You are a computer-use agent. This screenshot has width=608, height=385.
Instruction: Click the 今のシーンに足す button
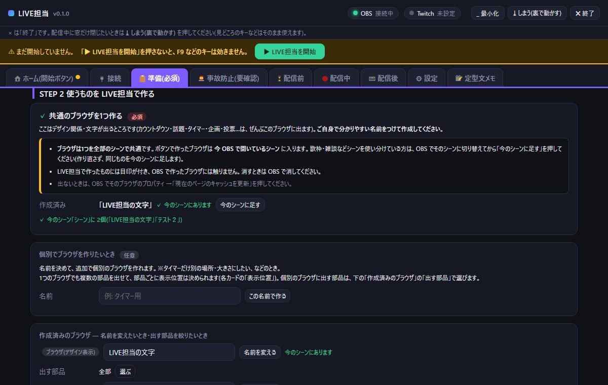tap(240, 205)
